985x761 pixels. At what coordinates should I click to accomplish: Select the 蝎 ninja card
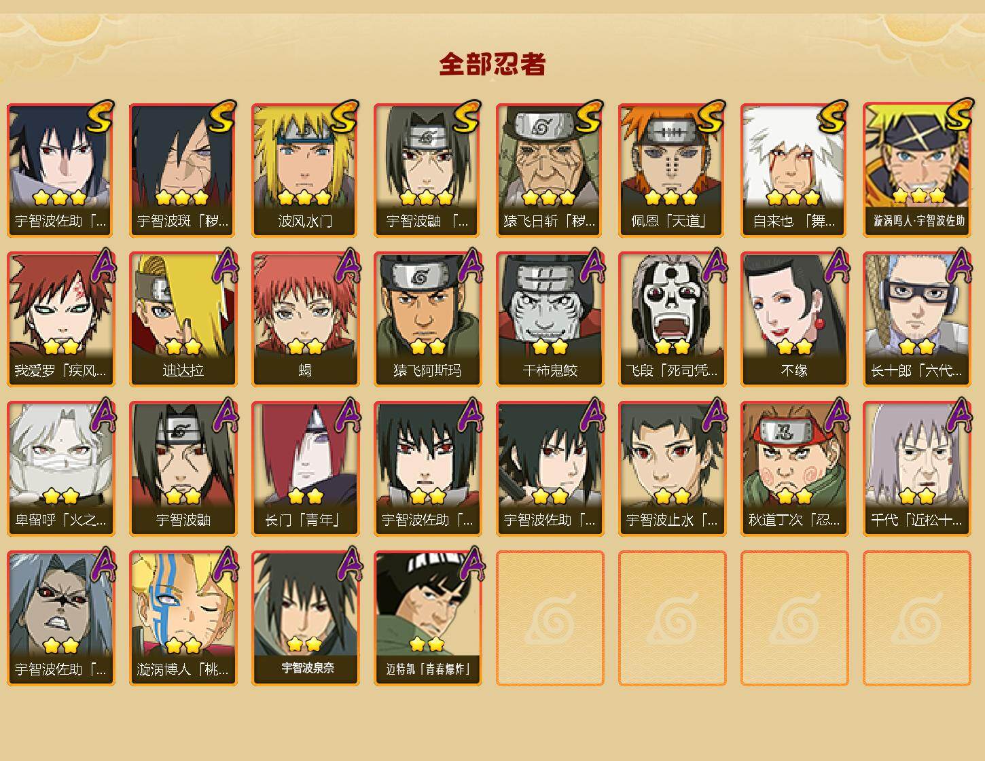click(305, 319)
